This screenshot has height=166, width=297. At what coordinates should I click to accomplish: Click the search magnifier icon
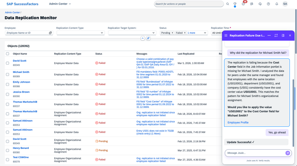[227, 4]
